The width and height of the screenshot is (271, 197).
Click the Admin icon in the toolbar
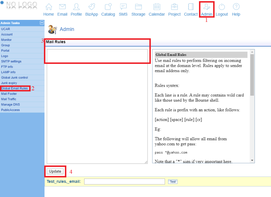point(207,9)
